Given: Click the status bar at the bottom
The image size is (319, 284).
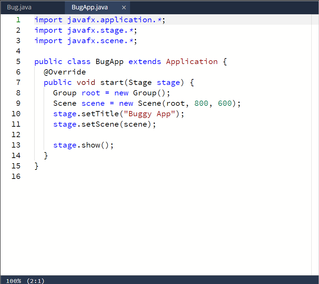Looking at the screenshot, I should [157, 281].
